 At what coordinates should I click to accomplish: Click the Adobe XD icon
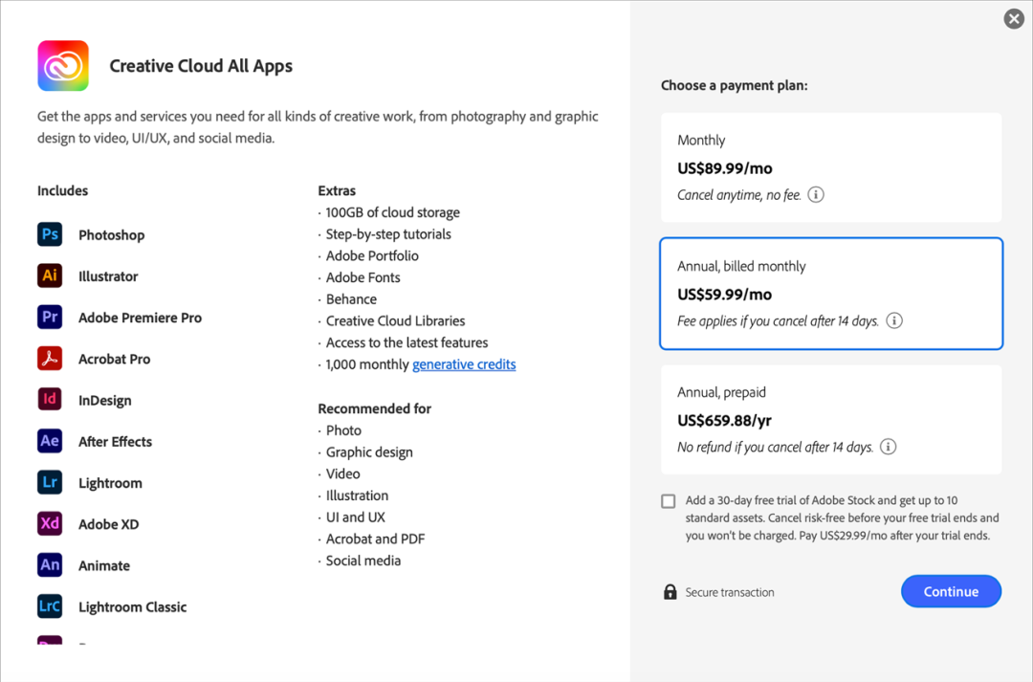[49, 523]
